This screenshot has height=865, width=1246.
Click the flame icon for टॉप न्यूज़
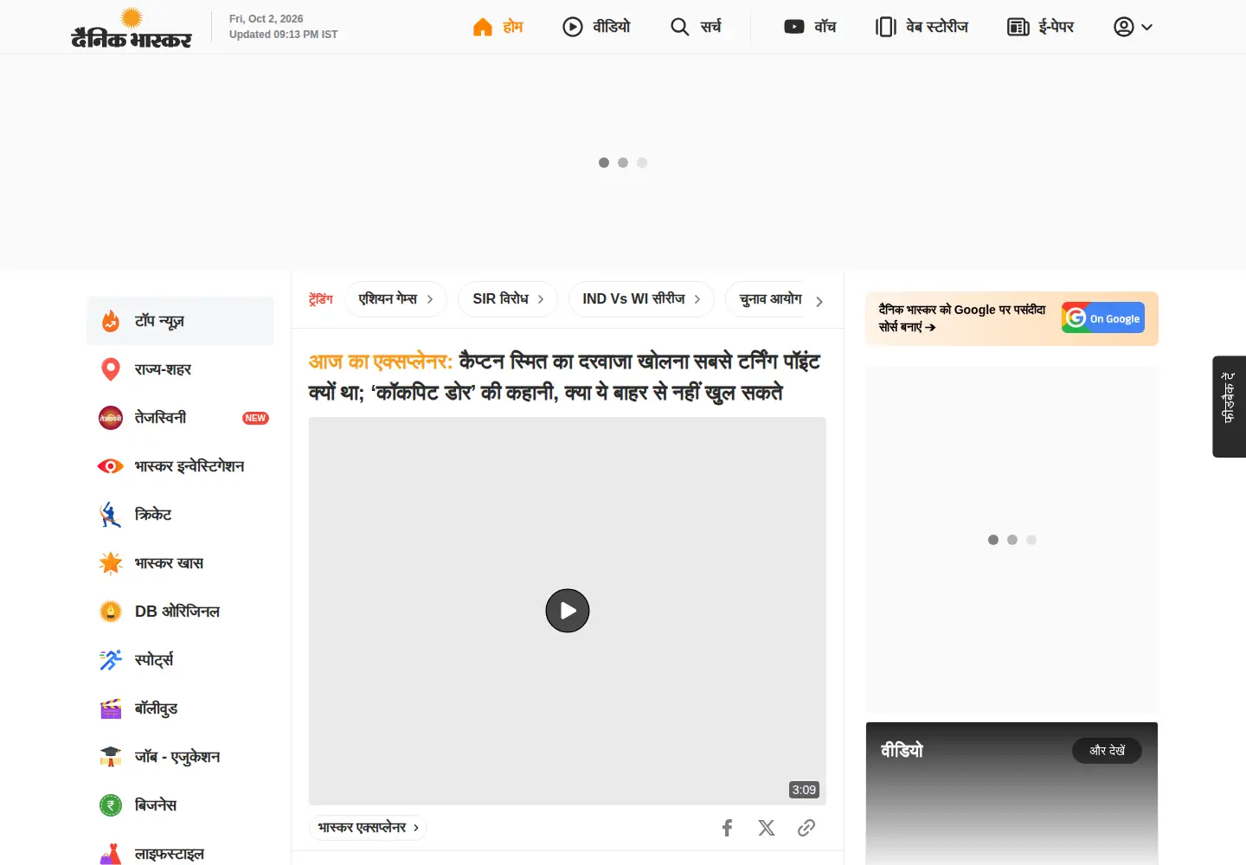[x=111, y=321]
